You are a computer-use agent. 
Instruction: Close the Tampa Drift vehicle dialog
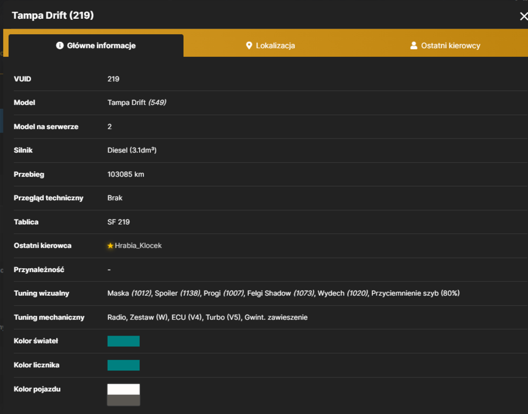[x=523, y=16]
